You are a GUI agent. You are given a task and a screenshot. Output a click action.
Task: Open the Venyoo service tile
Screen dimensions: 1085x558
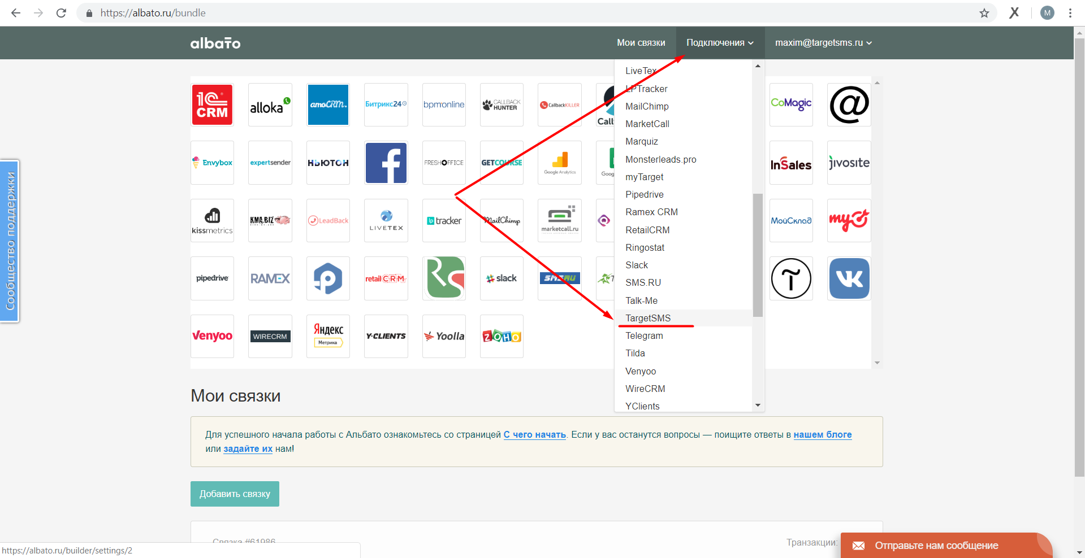(x=212, y=336)
